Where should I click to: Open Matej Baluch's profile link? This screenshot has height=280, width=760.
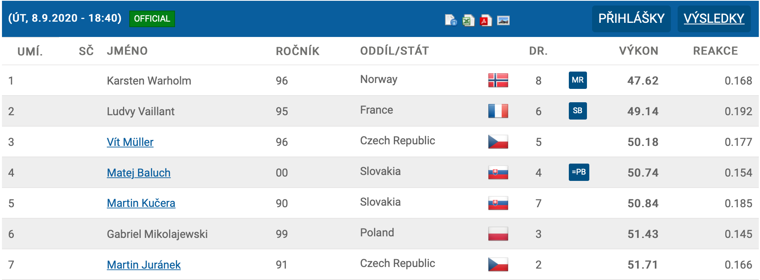139,173
